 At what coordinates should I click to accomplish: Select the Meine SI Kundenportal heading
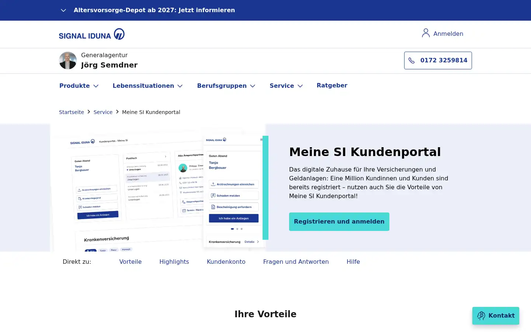pos(365,152)
